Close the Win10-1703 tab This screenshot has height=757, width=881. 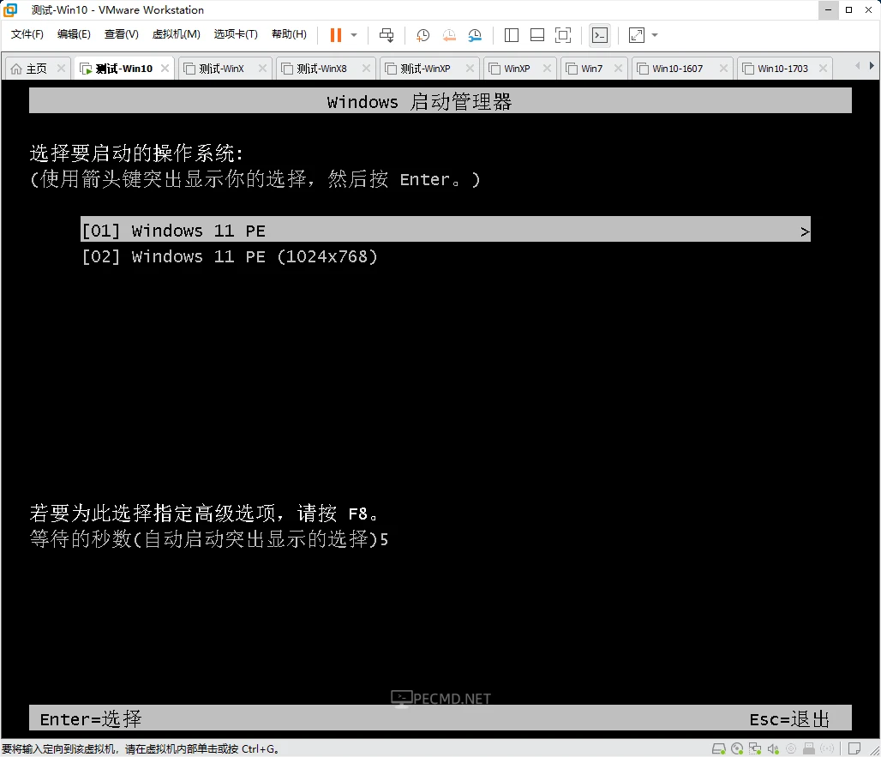point(823,68)
